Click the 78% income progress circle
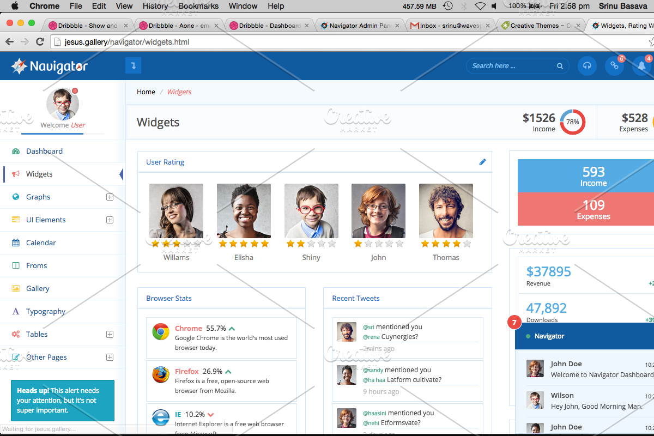 [573, 122]
